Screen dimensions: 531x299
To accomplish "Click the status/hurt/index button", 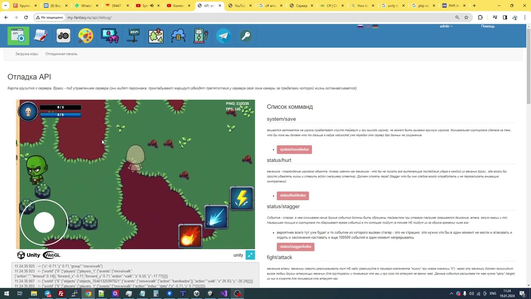I will [x=293, y=196].
